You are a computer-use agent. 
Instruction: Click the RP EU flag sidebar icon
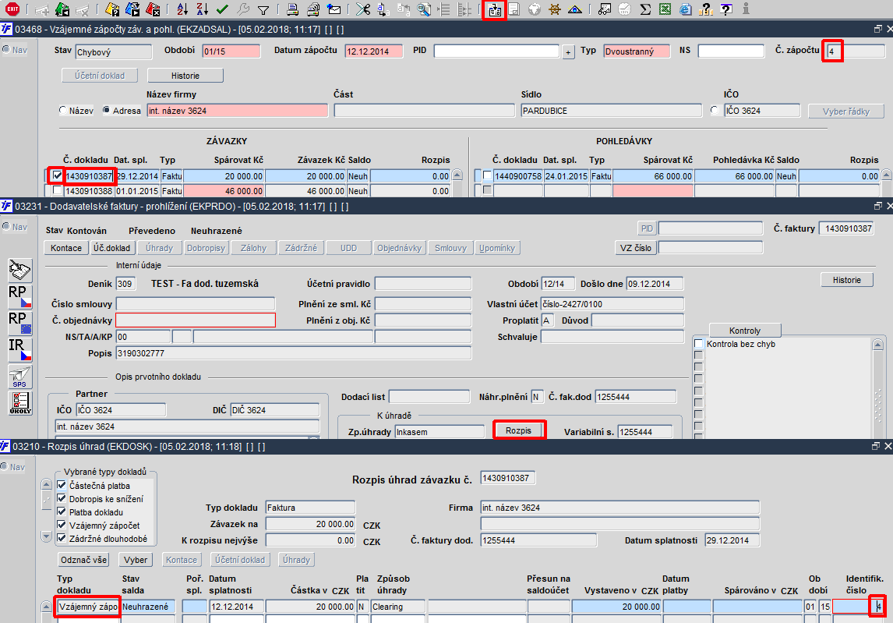(x=20, y=323)
